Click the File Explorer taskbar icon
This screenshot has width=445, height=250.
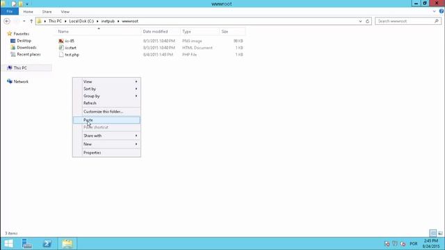pyautogui.click(x=67, y=244)
